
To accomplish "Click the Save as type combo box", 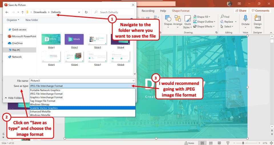I will pos(82,86).
